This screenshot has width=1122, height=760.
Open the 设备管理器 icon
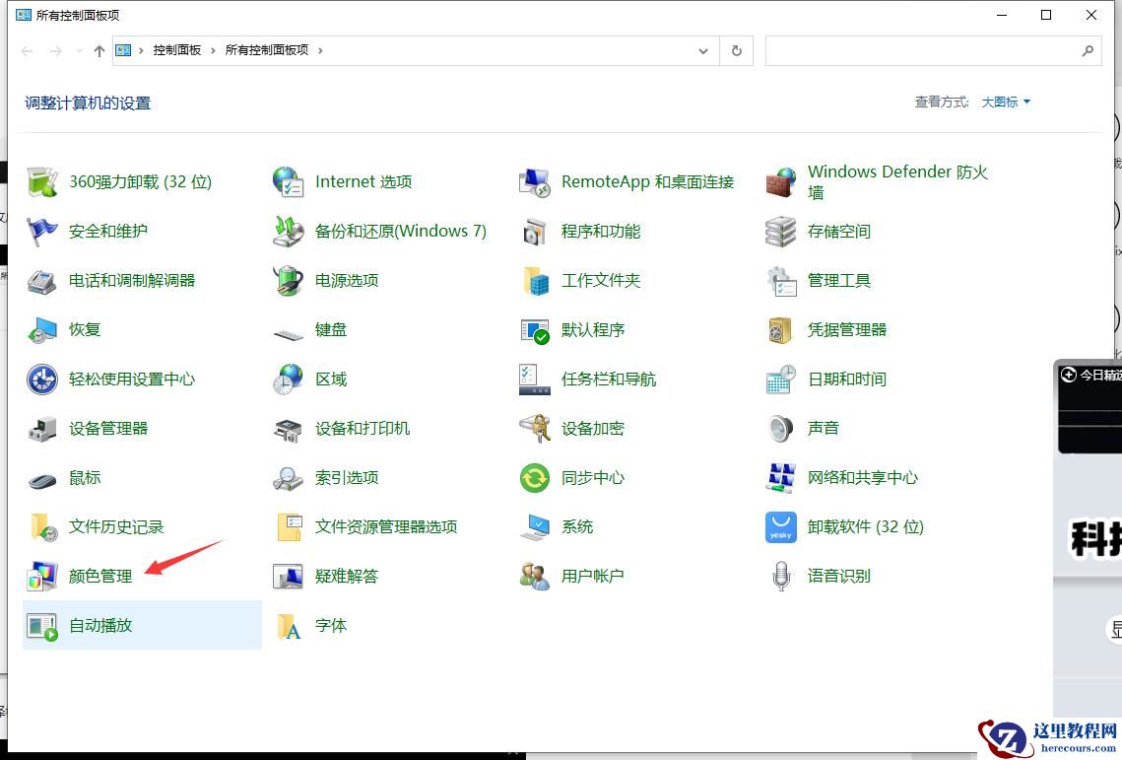click(42, 429)
